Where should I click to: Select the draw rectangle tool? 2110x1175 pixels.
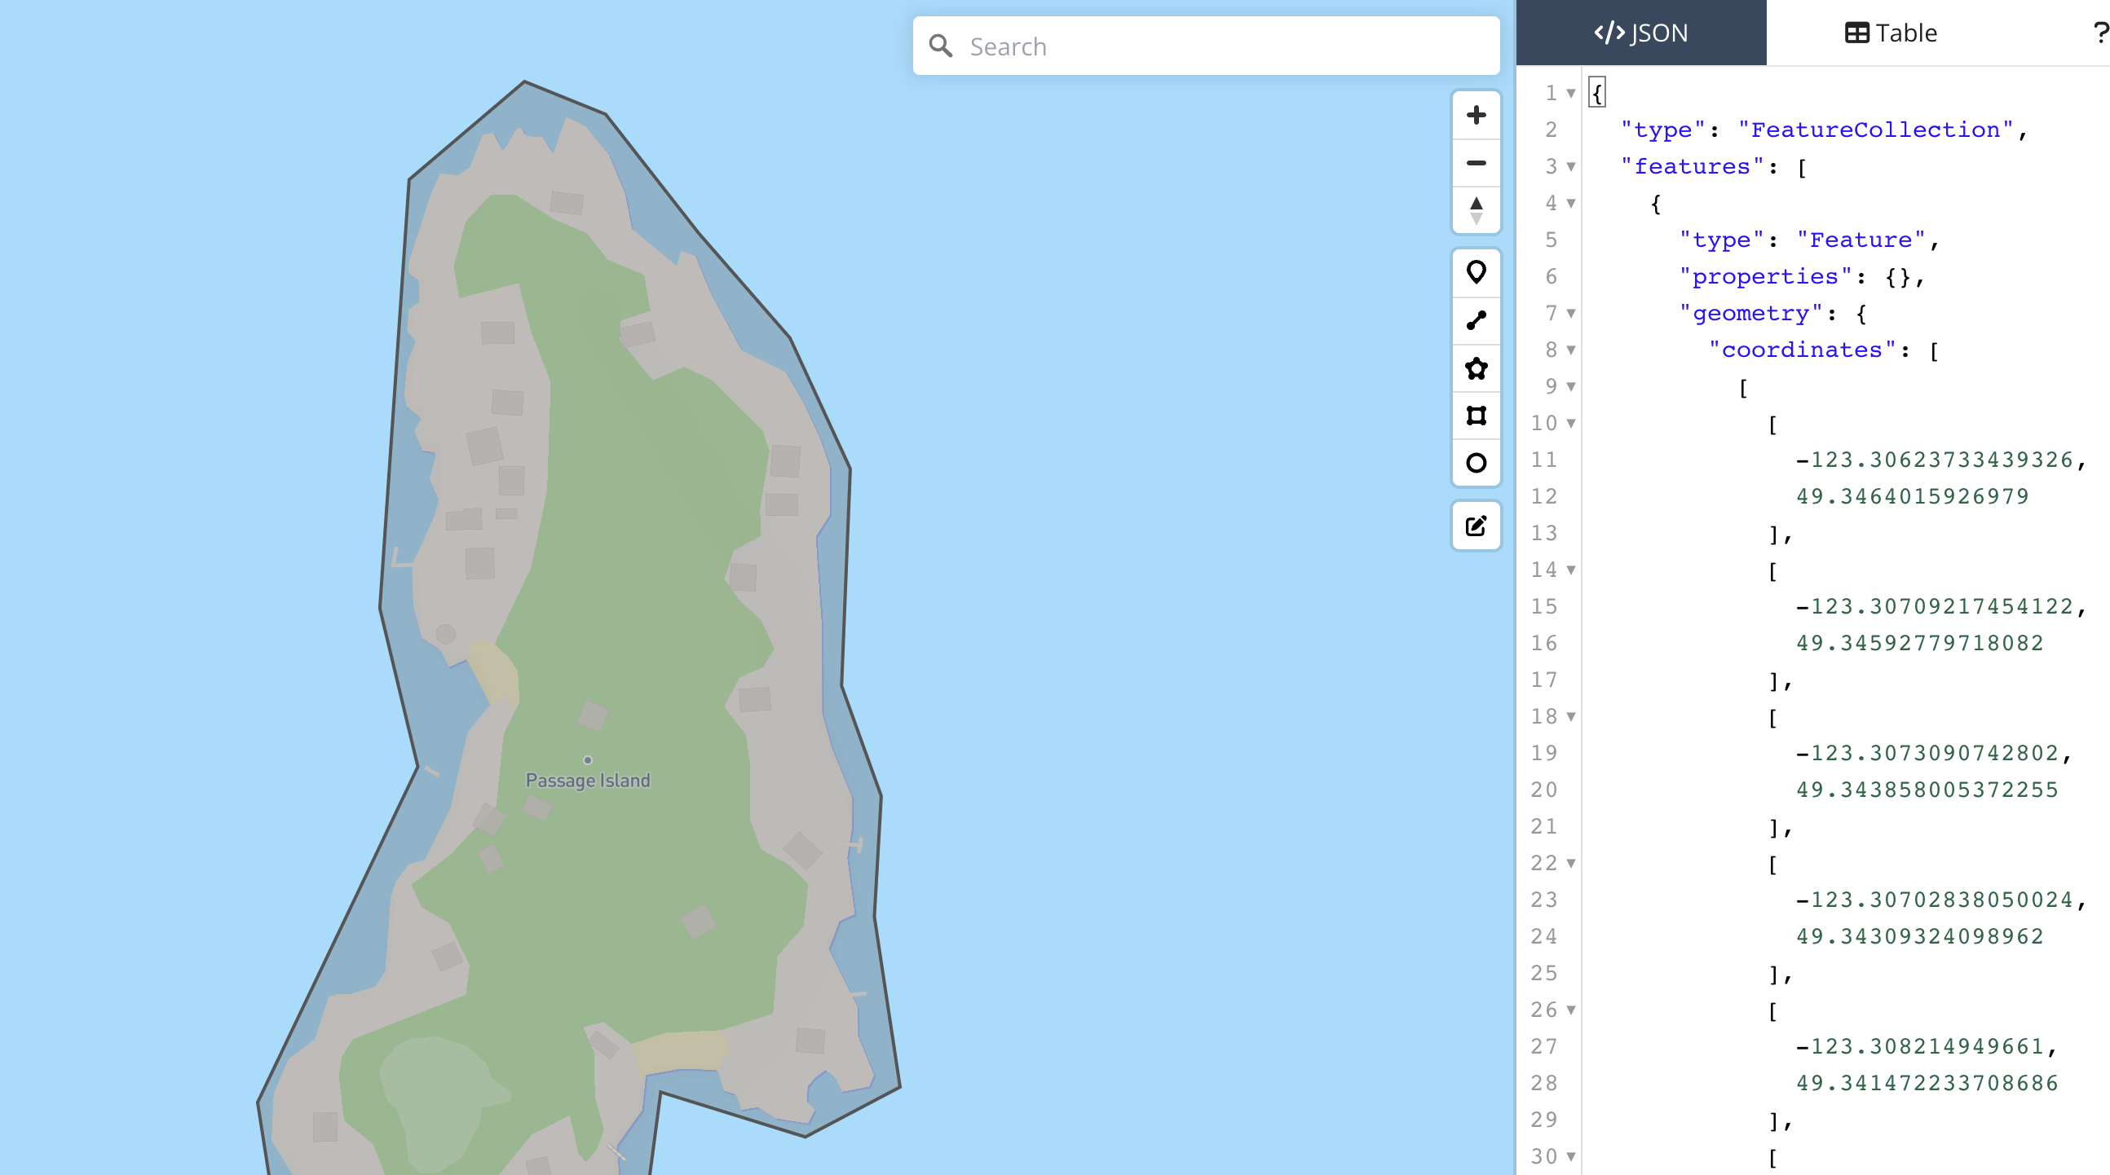tap(1476, 416)
